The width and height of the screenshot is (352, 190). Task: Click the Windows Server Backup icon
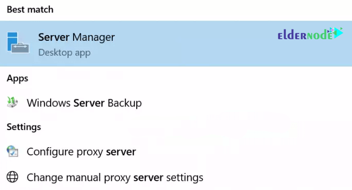[12, 102]
